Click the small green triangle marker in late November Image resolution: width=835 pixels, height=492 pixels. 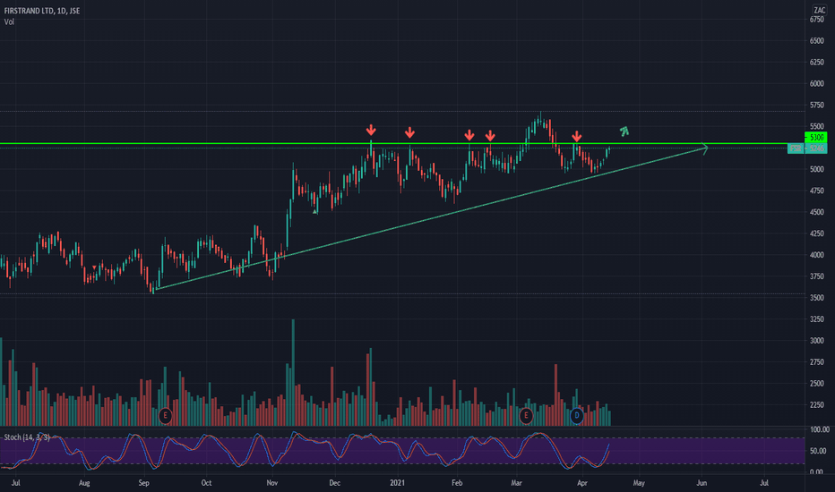click(315, 212)
